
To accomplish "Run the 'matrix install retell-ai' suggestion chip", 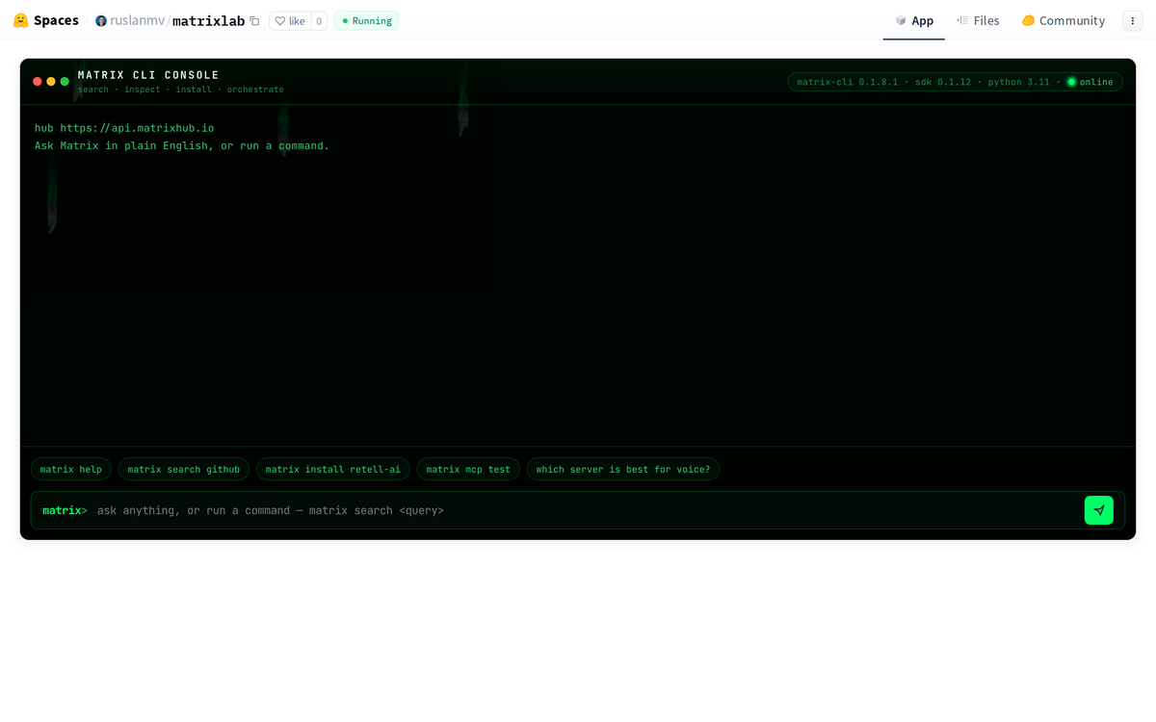I will [x=333, y=470].
